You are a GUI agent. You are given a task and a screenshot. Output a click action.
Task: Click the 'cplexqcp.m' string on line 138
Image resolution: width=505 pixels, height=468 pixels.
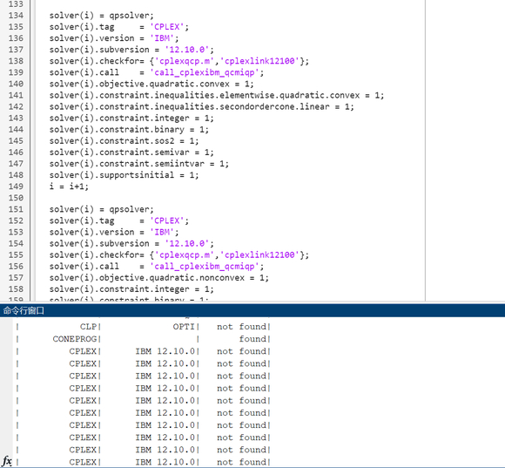(x=185, y=61)
